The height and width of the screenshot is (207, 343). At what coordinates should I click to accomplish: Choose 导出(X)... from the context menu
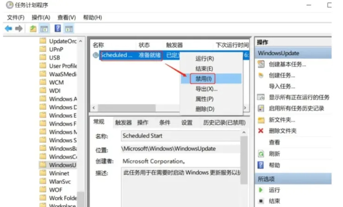pos(211,89)
